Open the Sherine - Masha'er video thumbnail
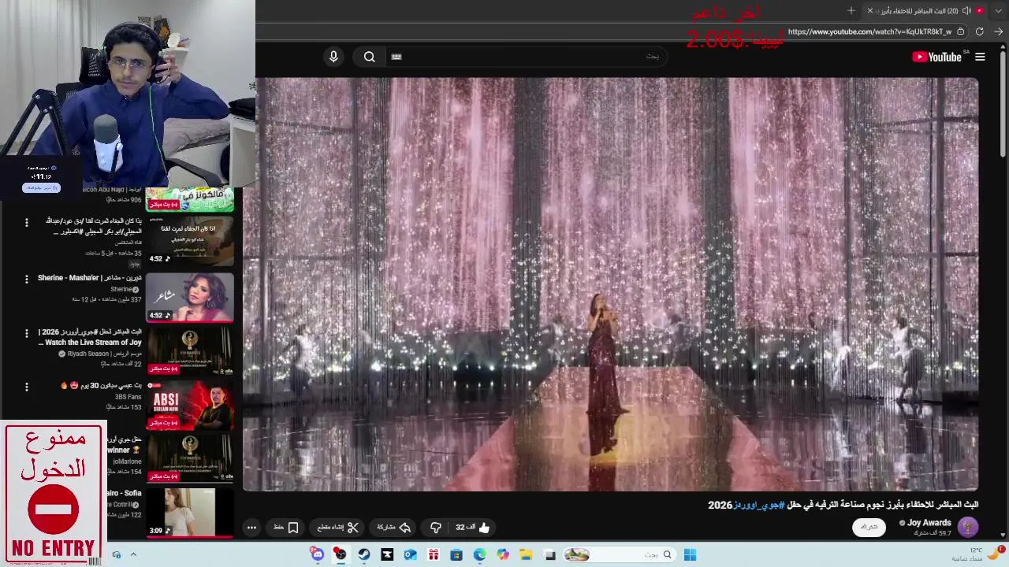Viewport: 1009px width, 567px height. [189, 297]
